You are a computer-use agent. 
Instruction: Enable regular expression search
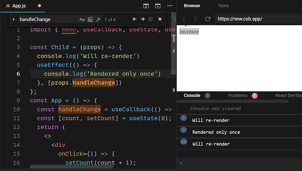98,19
